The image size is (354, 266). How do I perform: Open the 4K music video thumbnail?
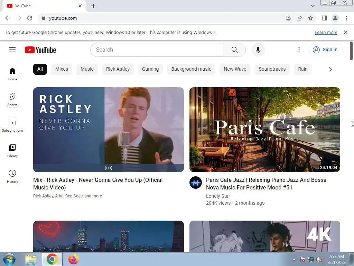264,236
